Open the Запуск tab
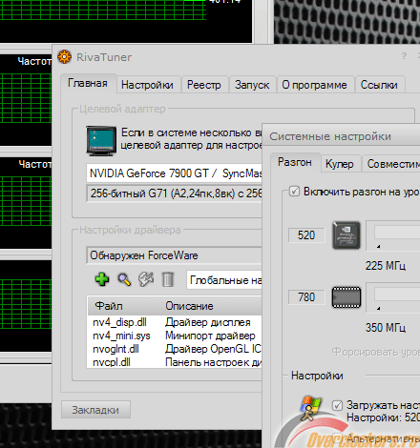The width and height of the screenshot is (420, 448). (x=252, y=85)
